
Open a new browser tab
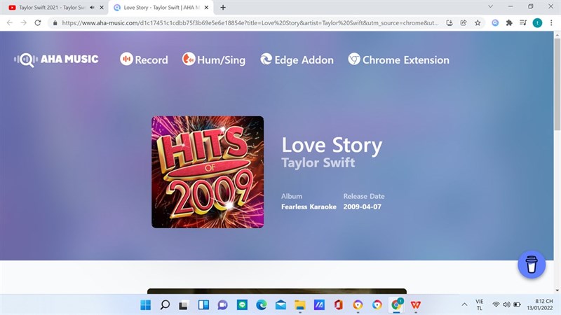pos(223,8)
